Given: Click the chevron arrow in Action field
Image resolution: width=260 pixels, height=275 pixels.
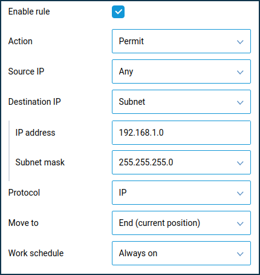Looking at the screenshot, I should click(240, 42).
